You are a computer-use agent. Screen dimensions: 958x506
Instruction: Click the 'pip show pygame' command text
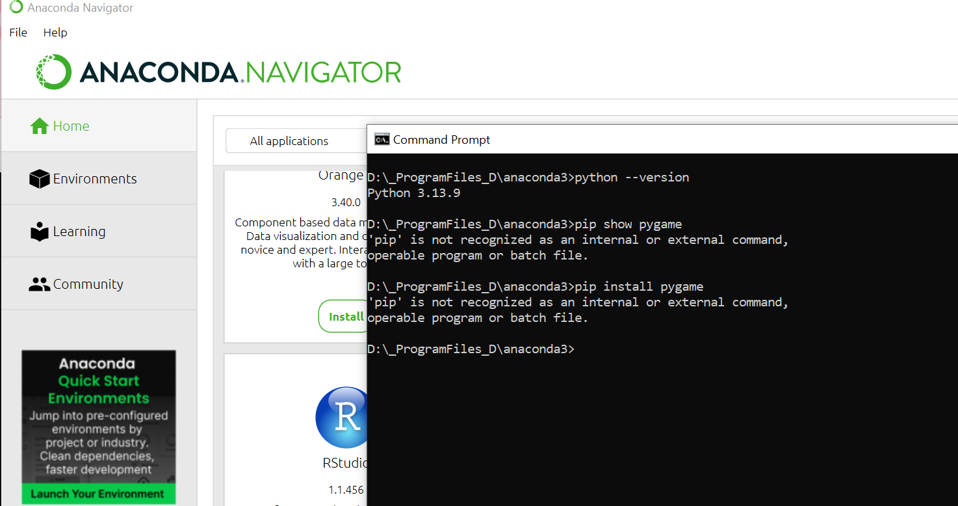pyautogui.click(x=629, y=224)
